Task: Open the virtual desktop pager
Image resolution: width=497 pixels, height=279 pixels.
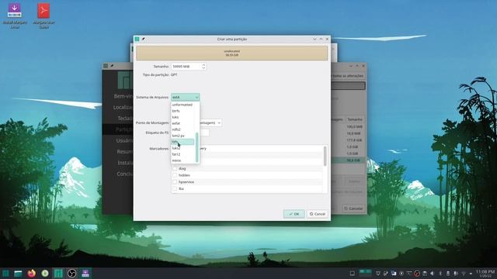Action: point(365,273)
